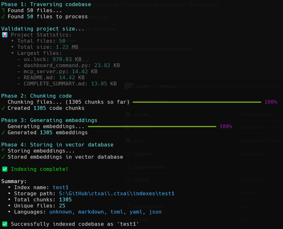Click check mark before Generated 1305 embeddings
The image size is (283, 229).
click(3, 133)
